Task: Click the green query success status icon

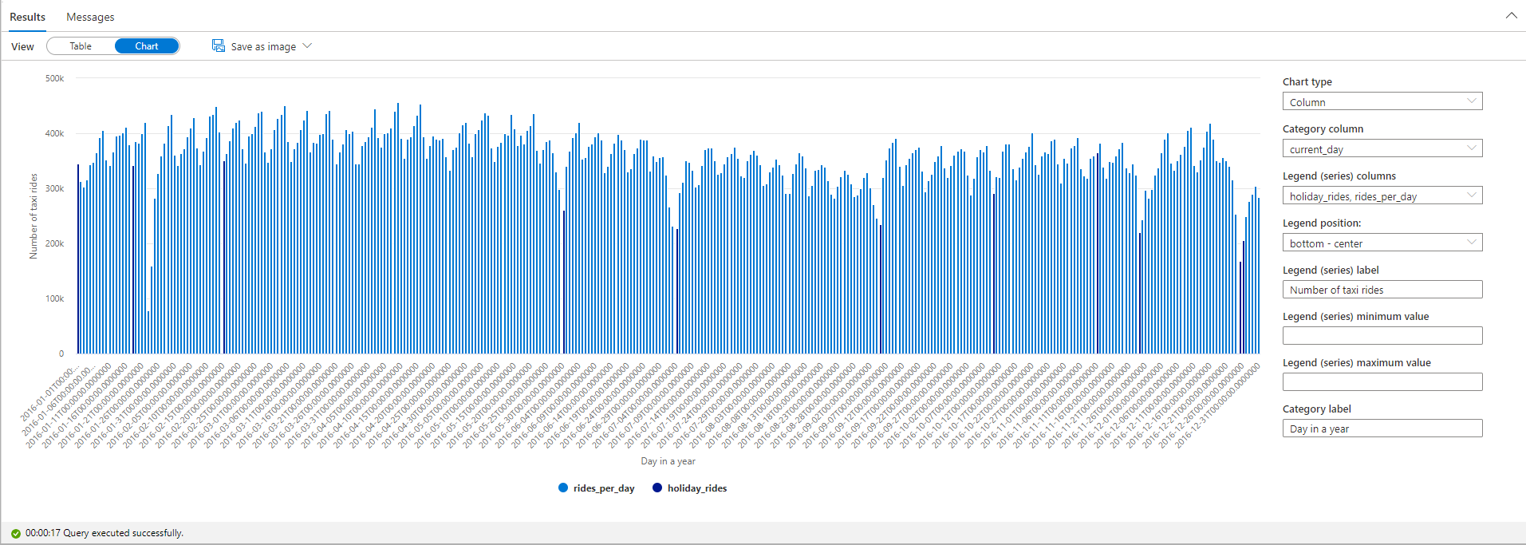Action: click(x=15, y=533)
